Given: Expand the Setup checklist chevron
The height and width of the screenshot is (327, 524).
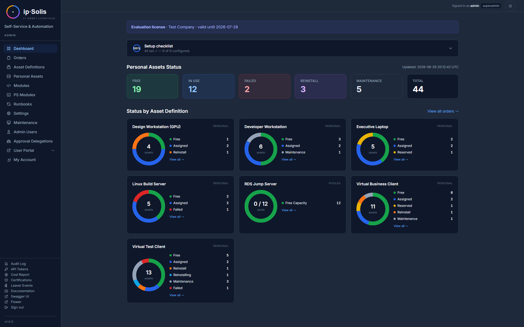Looking at the screenshot, I should (451, 48).
